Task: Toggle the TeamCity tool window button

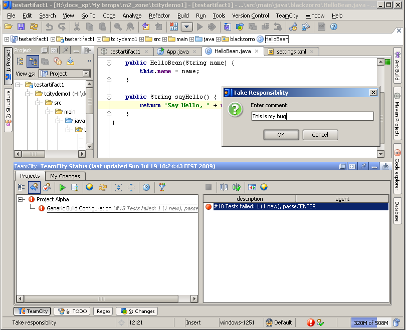Action: pyautogui.click(x=32, y=311)
